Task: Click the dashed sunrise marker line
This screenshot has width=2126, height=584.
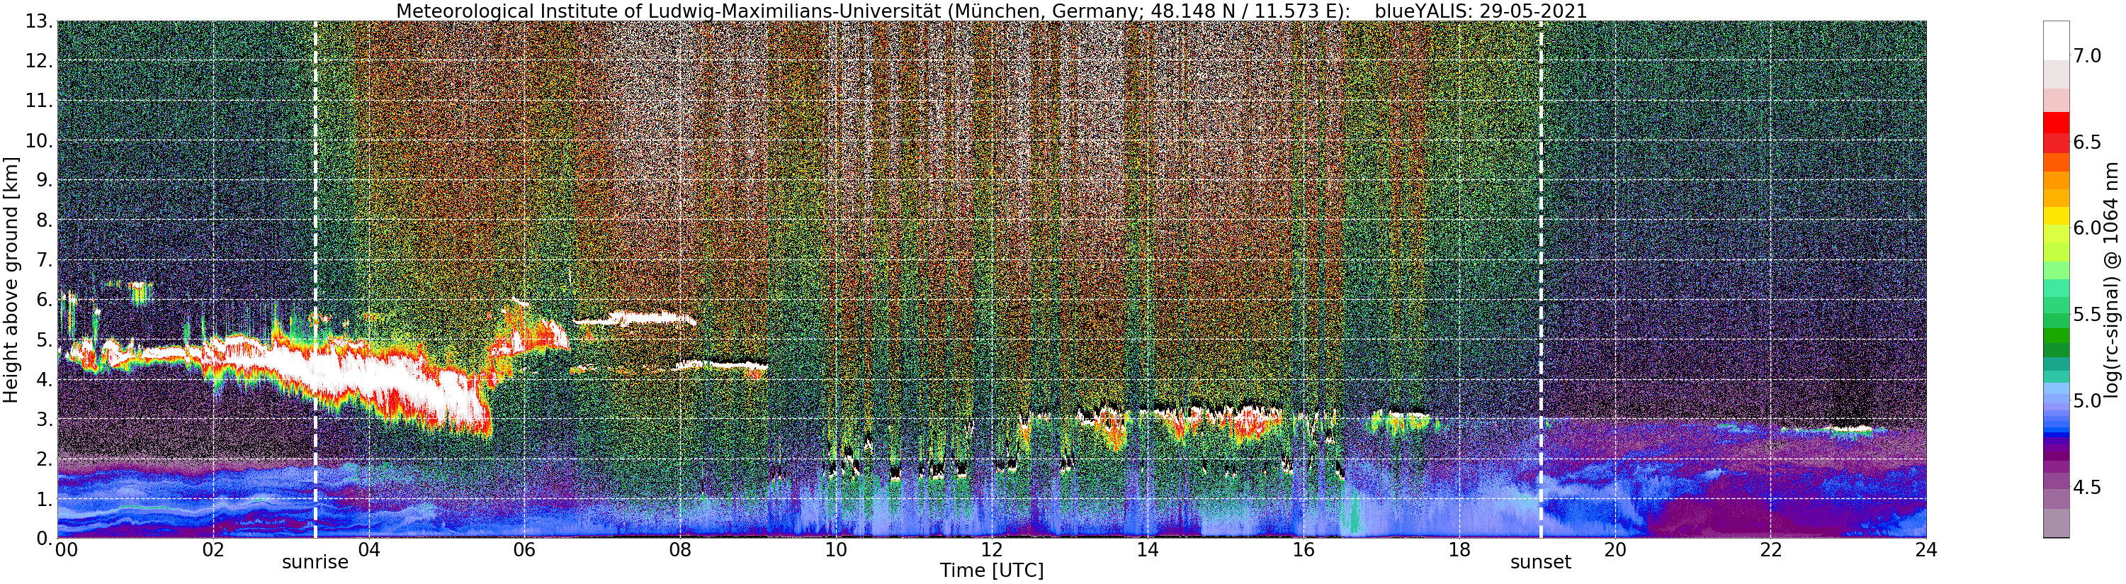Action: (315, 279)
